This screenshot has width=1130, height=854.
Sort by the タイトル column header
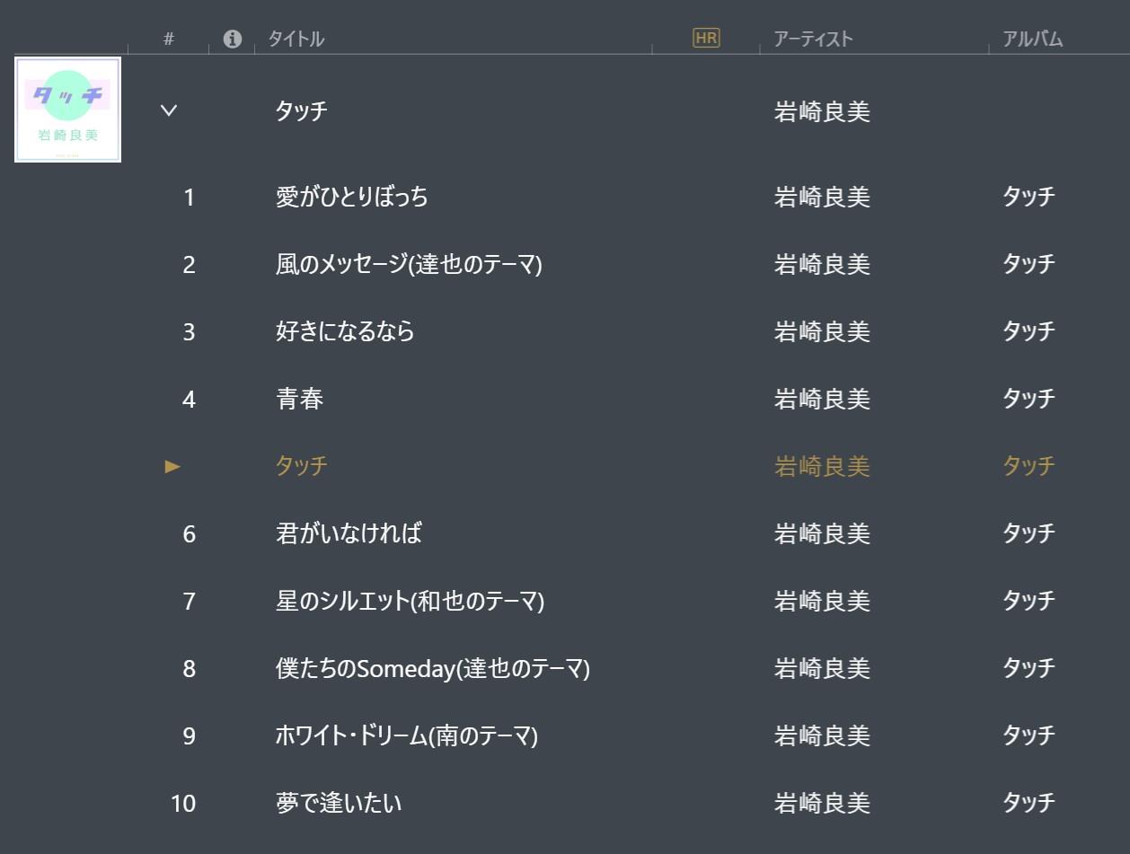[x=296, y=39]
